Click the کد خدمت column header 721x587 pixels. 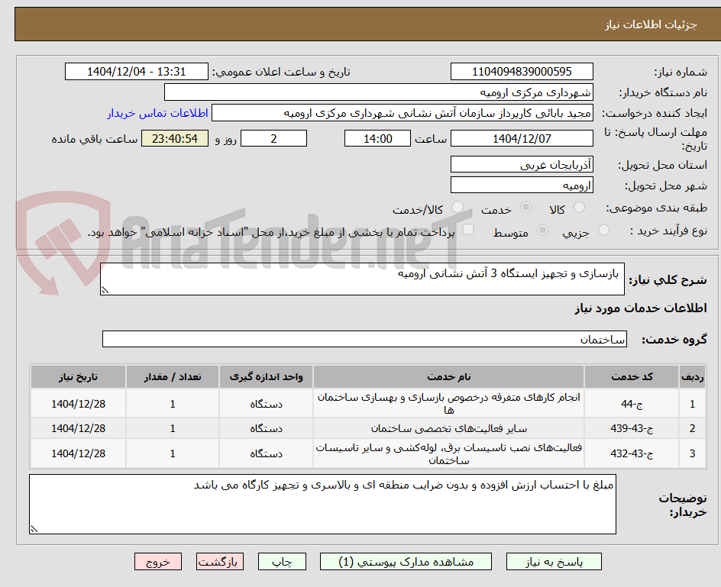click(x=632, y=377)
